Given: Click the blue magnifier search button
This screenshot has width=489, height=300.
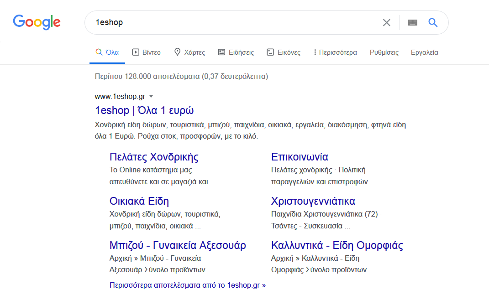Looking at the screenshot, I should pos(432,22).
